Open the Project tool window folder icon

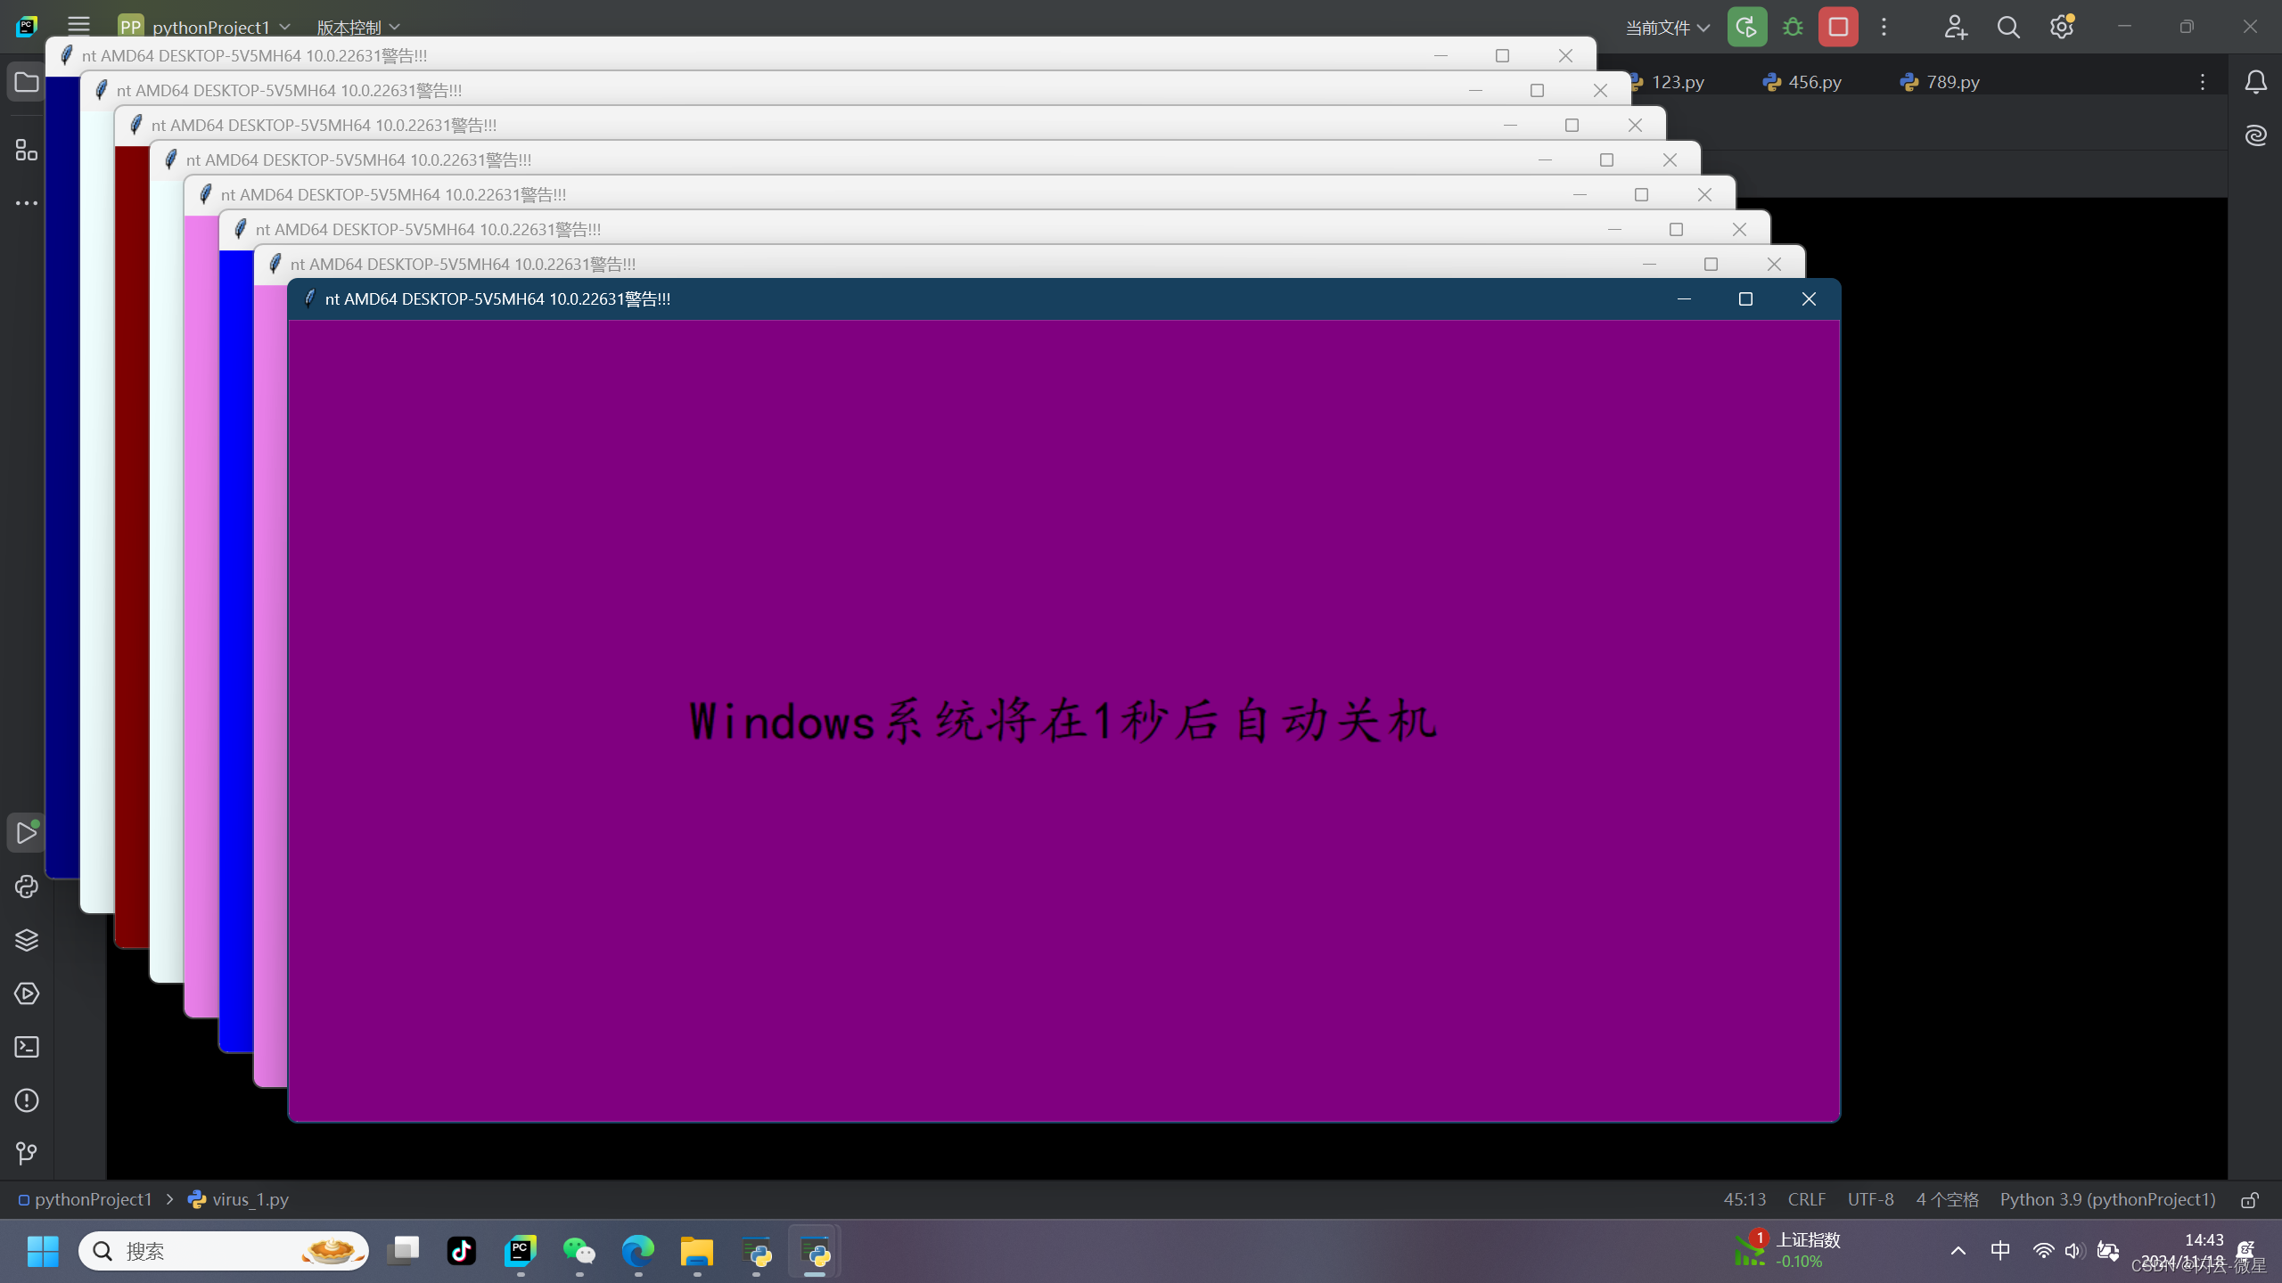[26, 83]
